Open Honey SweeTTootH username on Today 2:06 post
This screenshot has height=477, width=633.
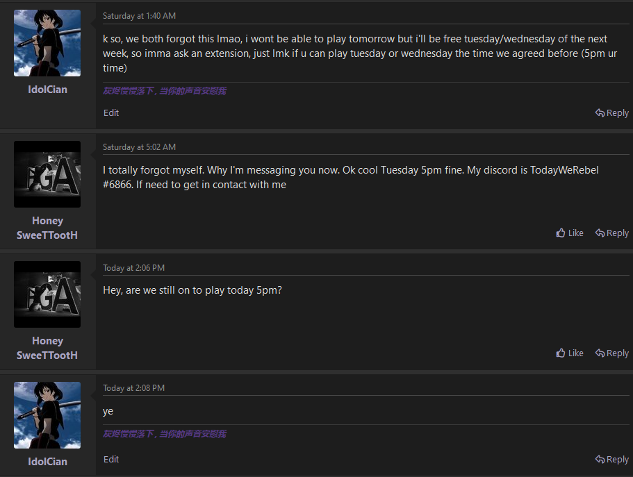click(47, 349)
